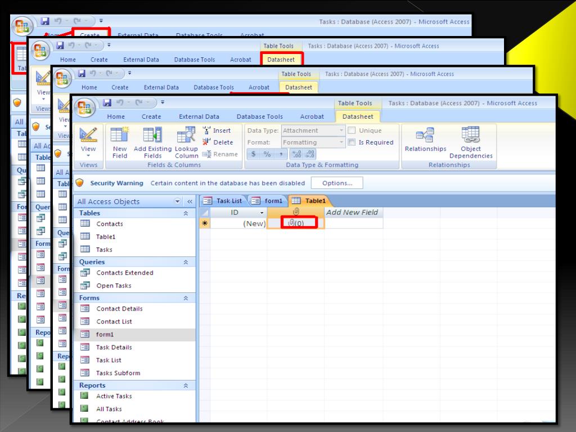Toggle the Is Required checkbox
This screenshot has width=576, height=432.
[x=352, y=142]
